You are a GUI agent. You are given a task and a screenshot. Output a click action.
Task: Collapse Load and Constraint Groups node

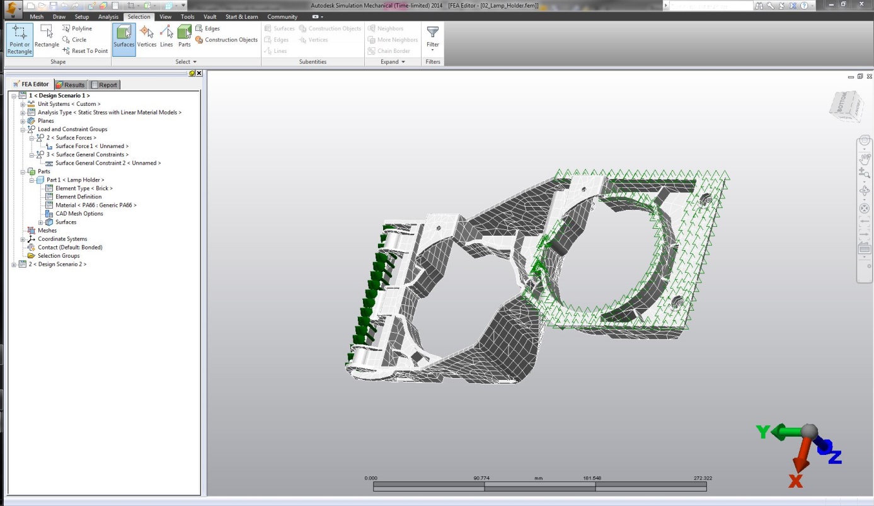(23, 129)
